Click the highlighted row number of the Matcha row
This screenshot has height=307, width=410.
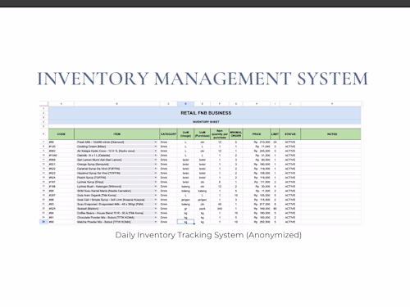(x=43, y=222)
